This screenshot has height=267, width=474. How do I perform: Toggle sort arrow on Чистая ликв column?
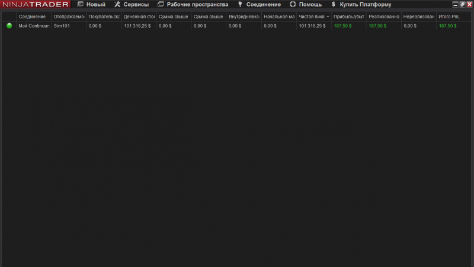(x=328, y=17)
